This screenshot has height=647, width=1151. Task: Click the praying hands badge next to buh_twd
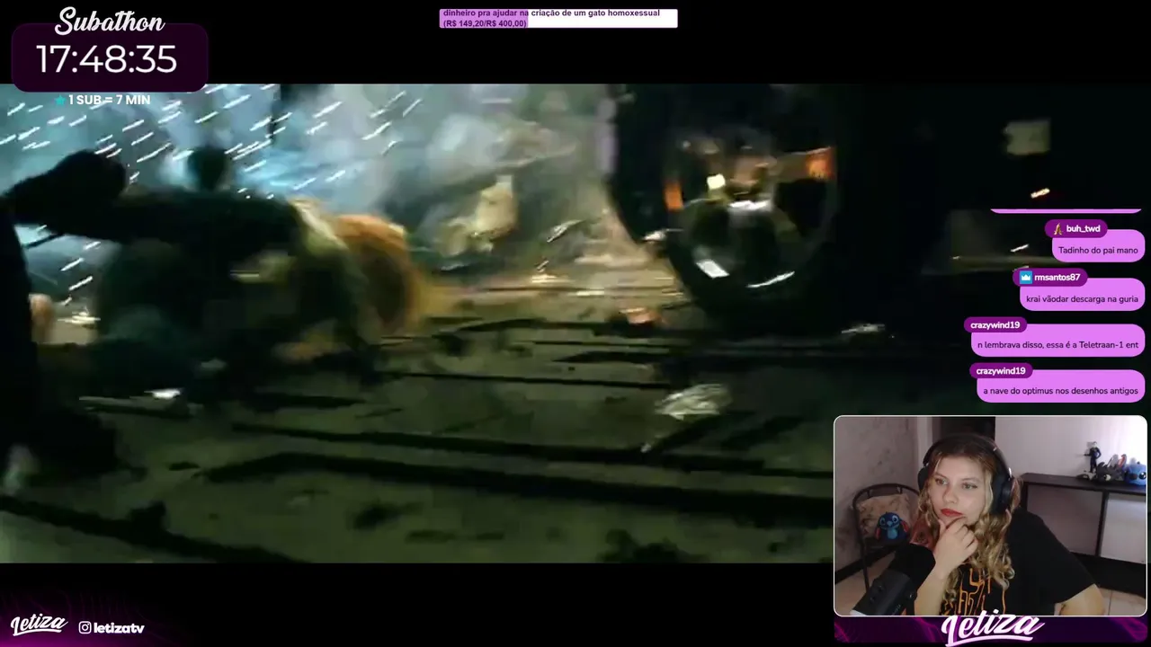[x=1058, y=229]
